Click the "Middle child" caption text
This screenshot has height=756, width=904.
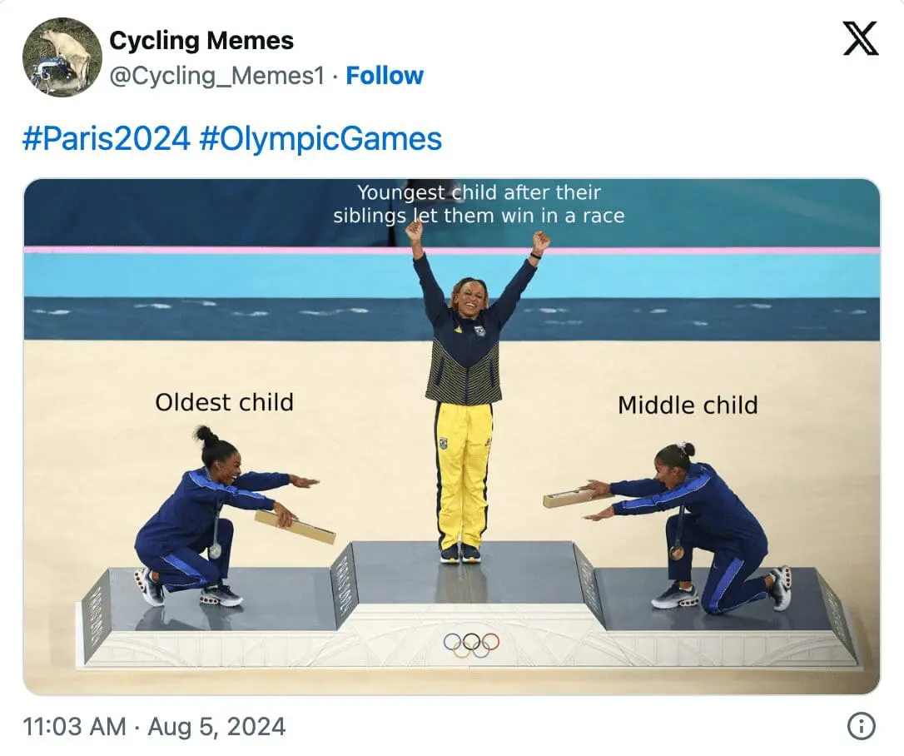pos(688,405)
